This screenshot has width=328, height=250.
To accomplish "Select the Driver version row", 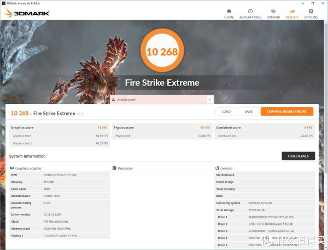I will coord(60,214).
